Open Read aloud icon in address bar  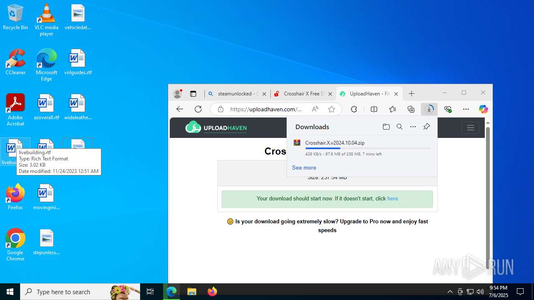pos(315,109)
